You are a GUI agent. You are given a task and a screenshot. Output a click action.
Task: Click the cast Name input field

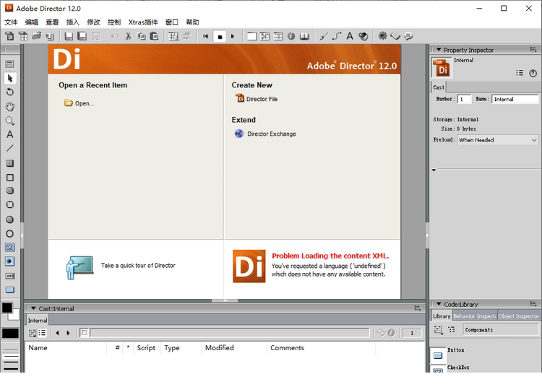point(515,99)
